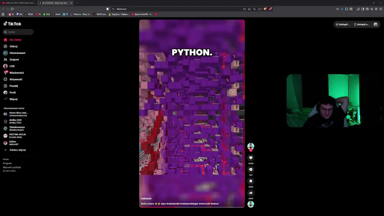
Task: Click Zdobądź aplikację phone button
Action: tap(361, 24)
